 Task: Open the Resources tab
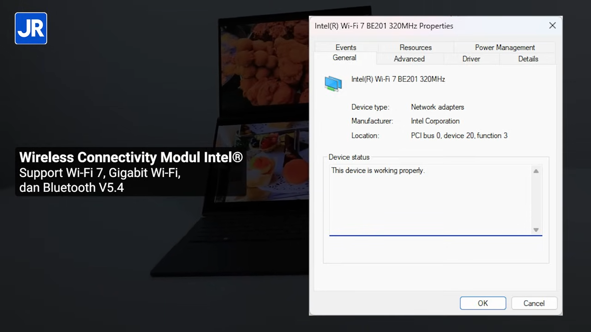pyautogui.click(x=416, y=47)
